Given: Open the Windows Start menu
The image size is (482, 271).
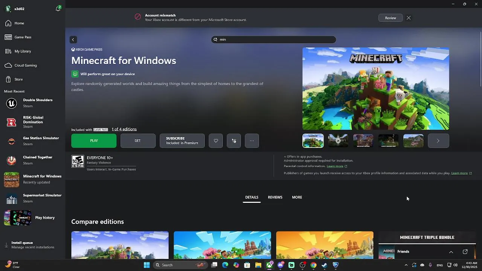Looking at the screenshot, I should [147, 265].
